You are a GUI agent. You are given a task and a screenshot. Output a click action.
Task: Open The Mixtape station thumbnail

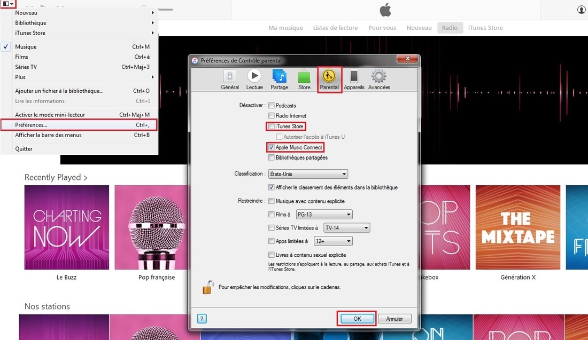(x=518, y=227)
